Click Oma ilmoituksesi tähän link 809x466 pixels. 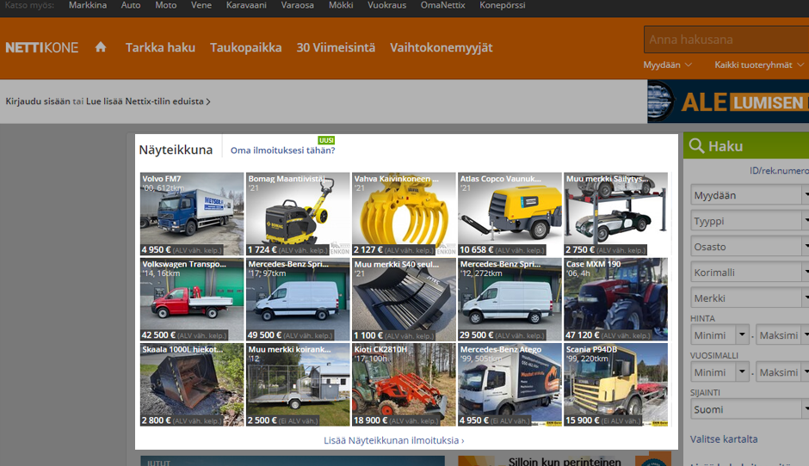tap(283, 150)
